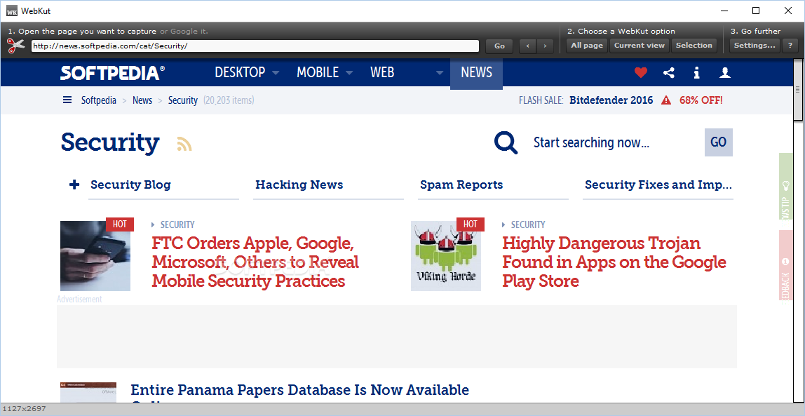Switch to the Security Blog category
805x416 pixels.
pyautogui.click(x=130, y=185)
